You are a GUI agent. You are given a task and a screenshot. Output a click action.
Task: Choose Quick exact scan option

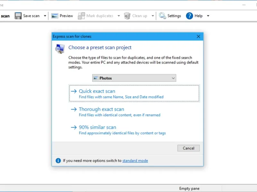[x=134, y=93]
